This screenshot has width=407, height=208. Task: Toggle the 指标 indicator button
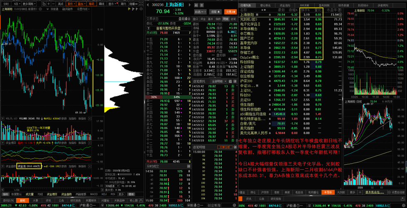click(x=5, y=194)
